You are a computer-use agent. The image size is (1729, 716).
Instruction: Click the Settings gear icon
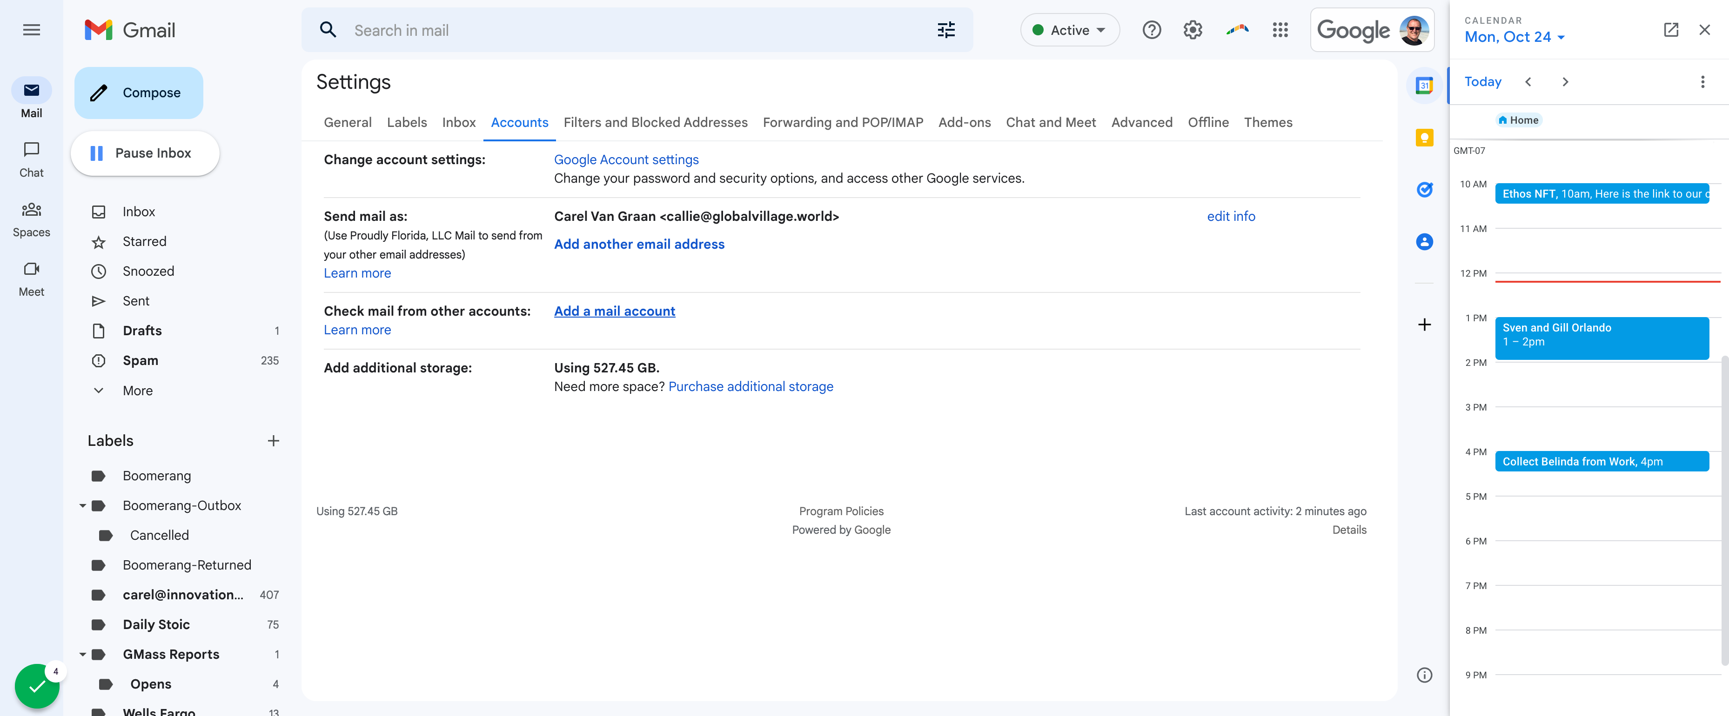click(1192, 30)
